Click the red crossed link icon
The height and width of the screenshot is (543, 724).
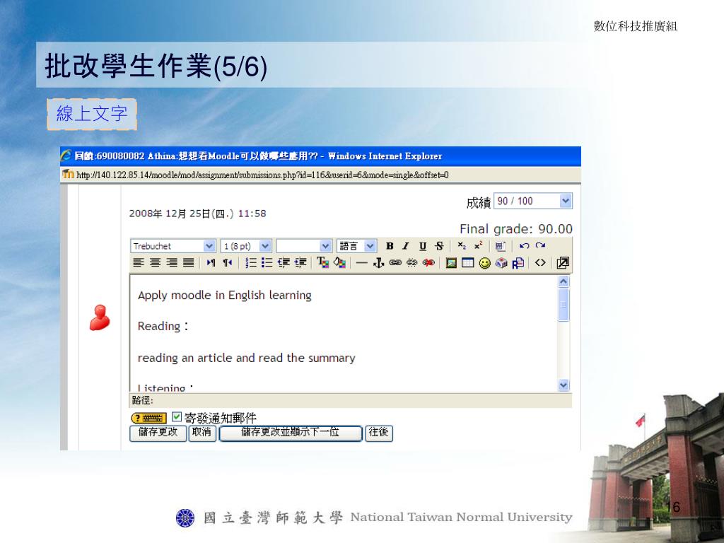tap(428, 263)
